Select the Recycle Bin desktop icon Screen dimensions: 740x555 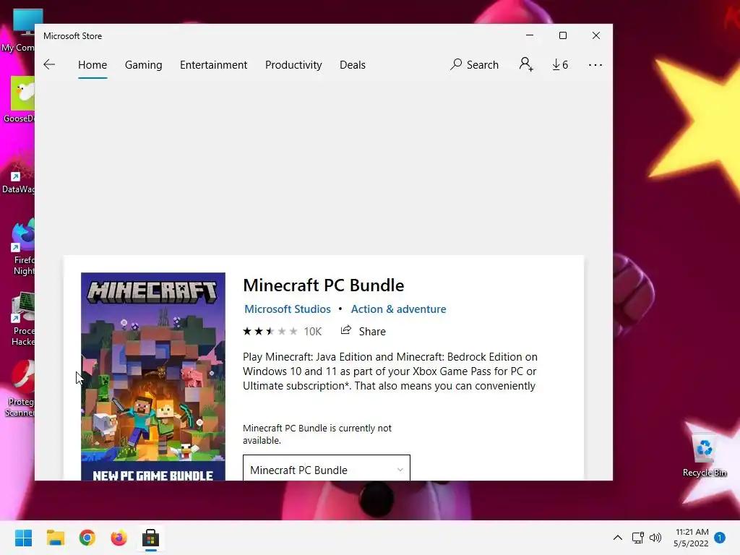click(705, 455)
